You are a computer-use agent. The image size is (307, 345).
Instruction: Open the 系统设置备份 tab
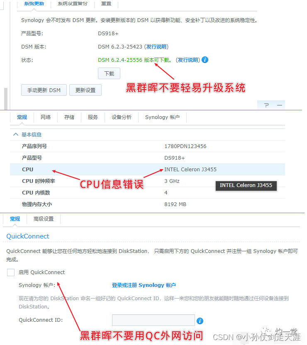pyautogui.click(x=73, y=3)
